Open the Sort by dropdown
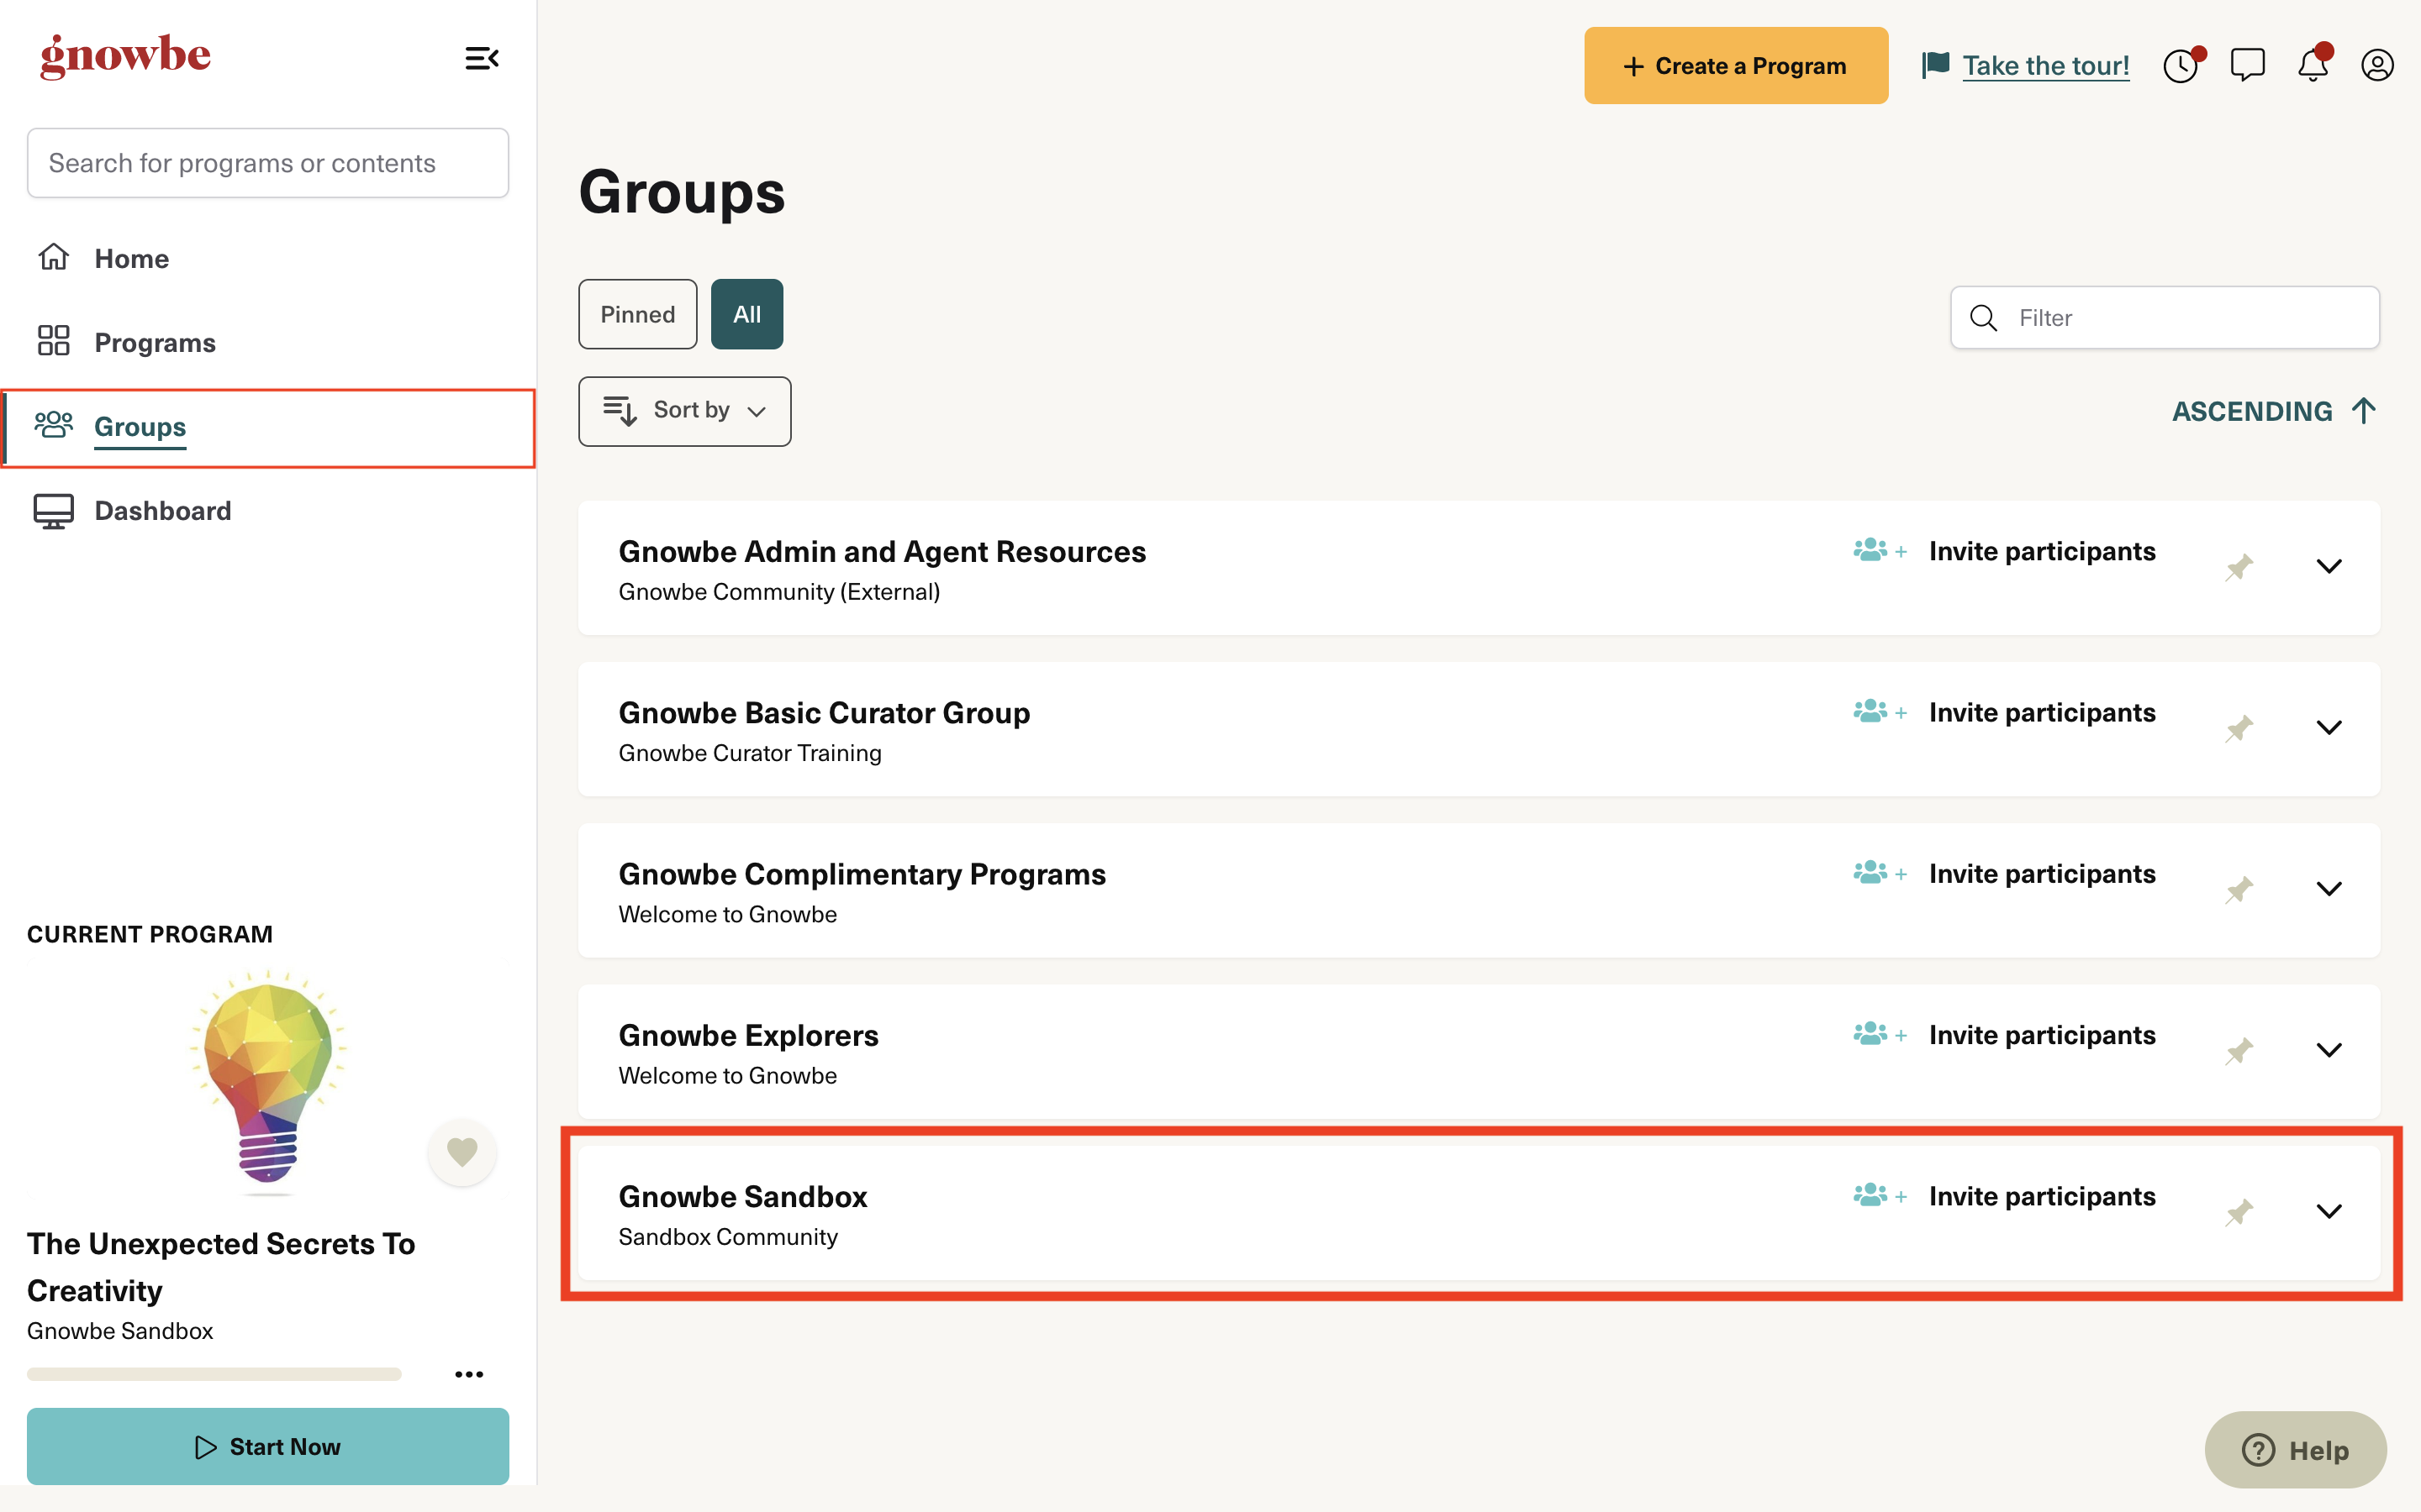The height and width of the screenshot is (1512, 2421). 684,411
